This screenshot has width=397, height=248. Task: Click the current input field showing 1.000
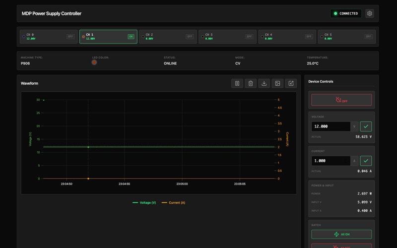pos(331,161)
